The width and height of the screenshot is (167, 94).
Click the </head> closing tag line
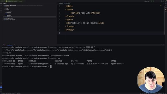tap(70, 16)
